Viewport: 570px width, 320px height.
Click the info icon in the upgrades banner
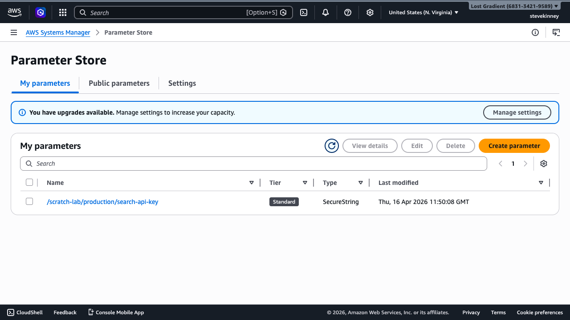tap(22, 112)
